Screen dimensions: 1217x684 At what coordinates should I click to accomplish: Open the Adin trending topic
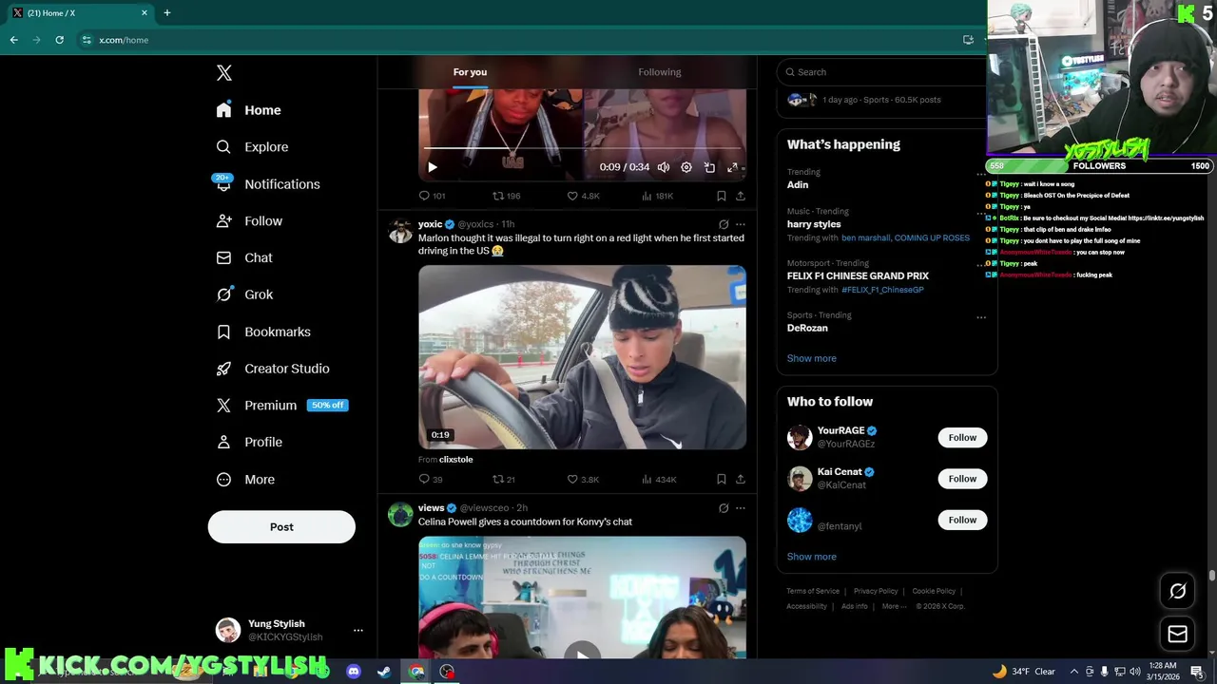798,185
